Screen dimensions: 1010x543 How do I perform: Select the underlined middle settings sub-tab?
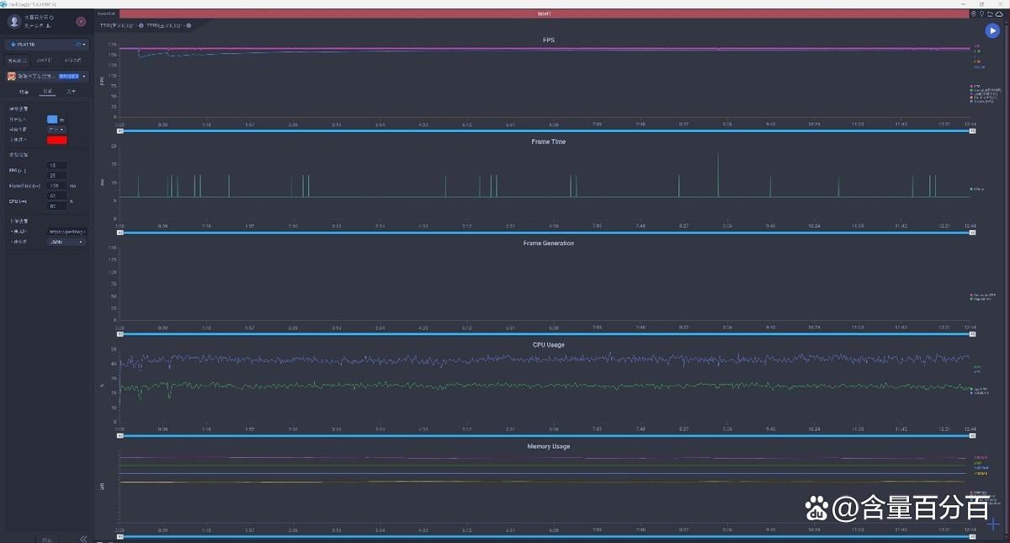tap(47, 91)
